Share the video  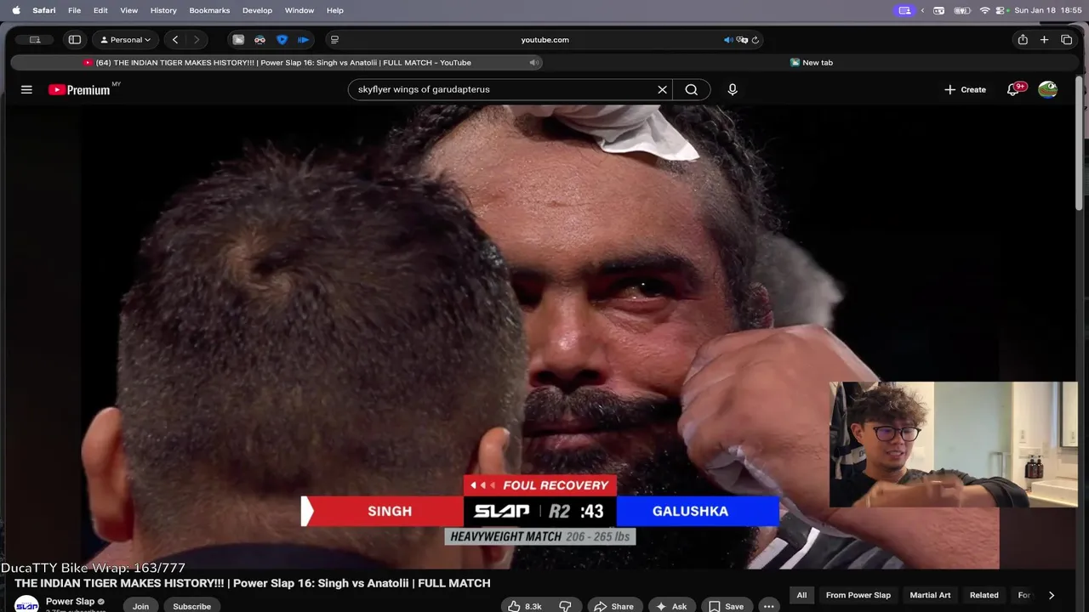(x=614, y=606)
